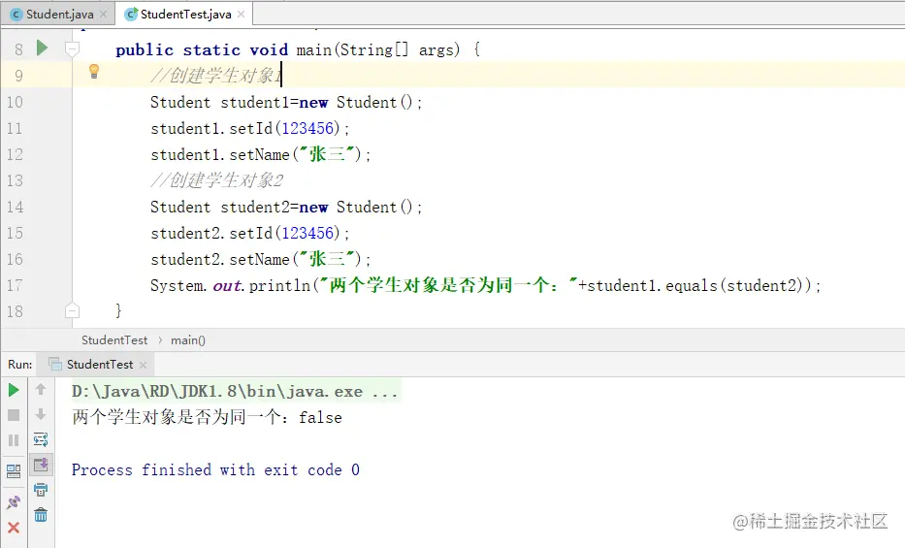The width and height of the screenshot is (905, 548).
Task: Click the Pin tab icon
Action: 14,501
